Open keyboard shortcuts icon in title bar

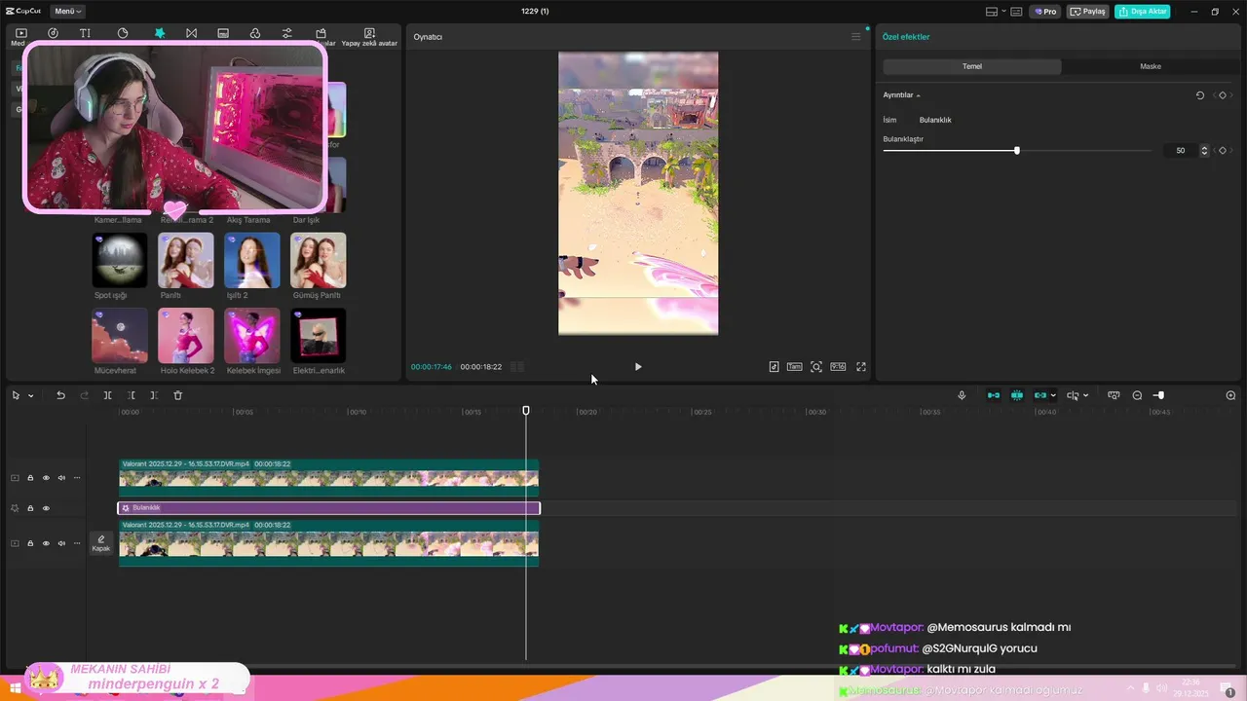tap(1016, 12)
